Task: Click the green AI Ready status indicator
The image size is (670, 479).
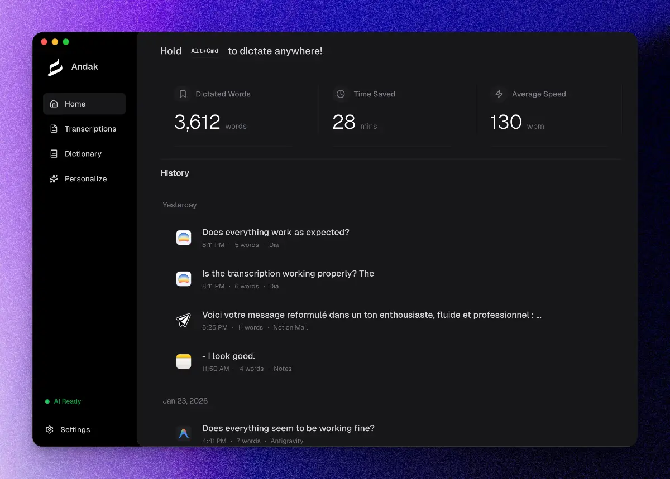Action: [47, 401]
